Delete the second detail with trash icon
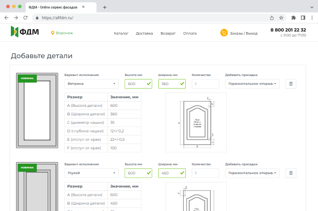Image resolution: width=318 pixels, height=211 pixels. [x=291, y=173]
